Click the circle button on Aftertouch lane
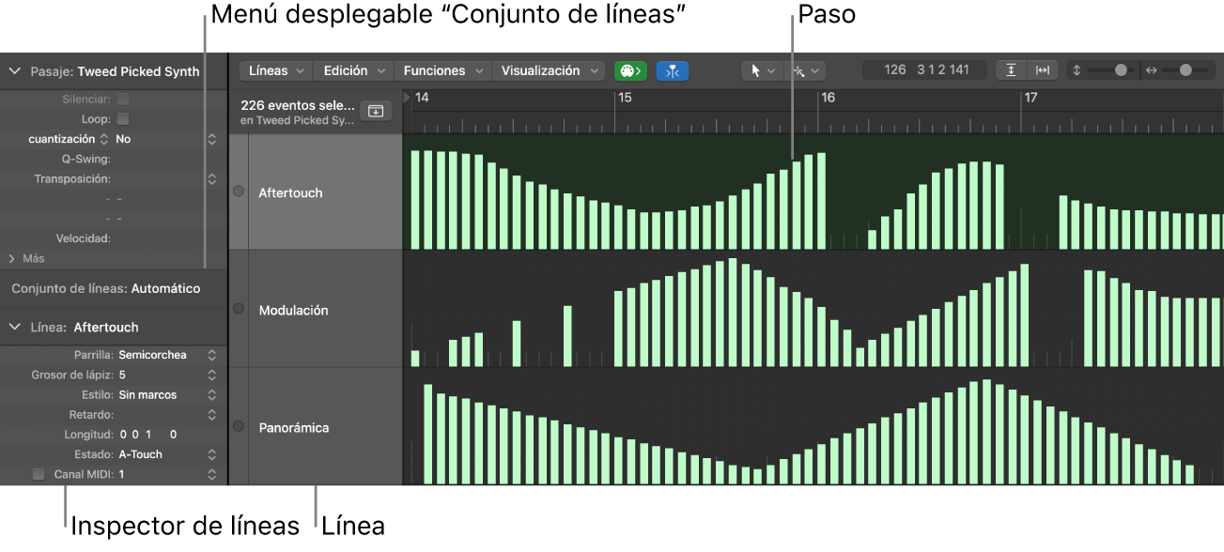 coord(238,192)
